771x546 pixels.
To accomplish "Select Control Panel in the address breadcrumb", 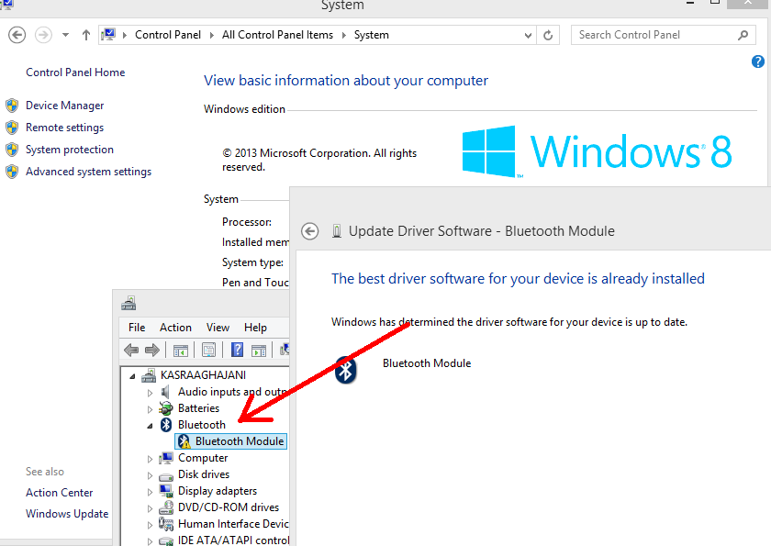I will [168, 35].
